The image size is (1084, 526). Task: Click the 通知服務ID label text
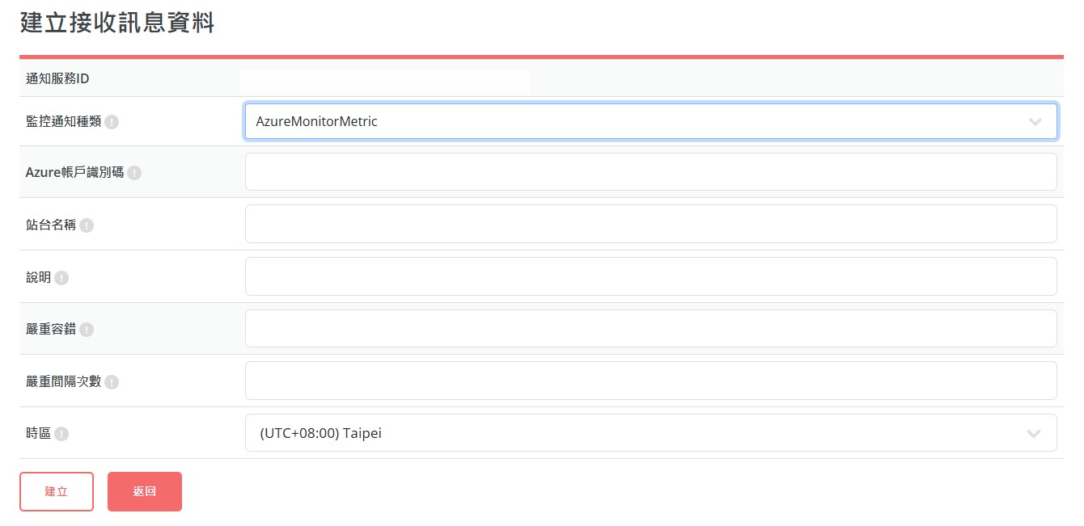(57, 78)
